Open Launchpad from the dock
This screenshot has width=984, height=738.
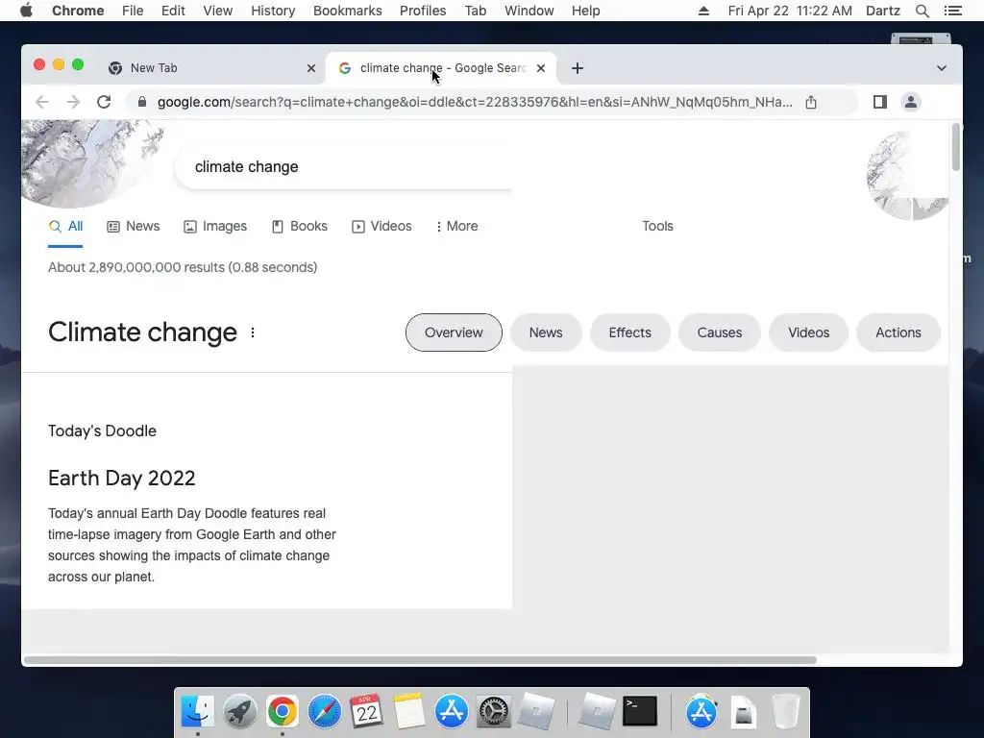(x=239, y=712)
